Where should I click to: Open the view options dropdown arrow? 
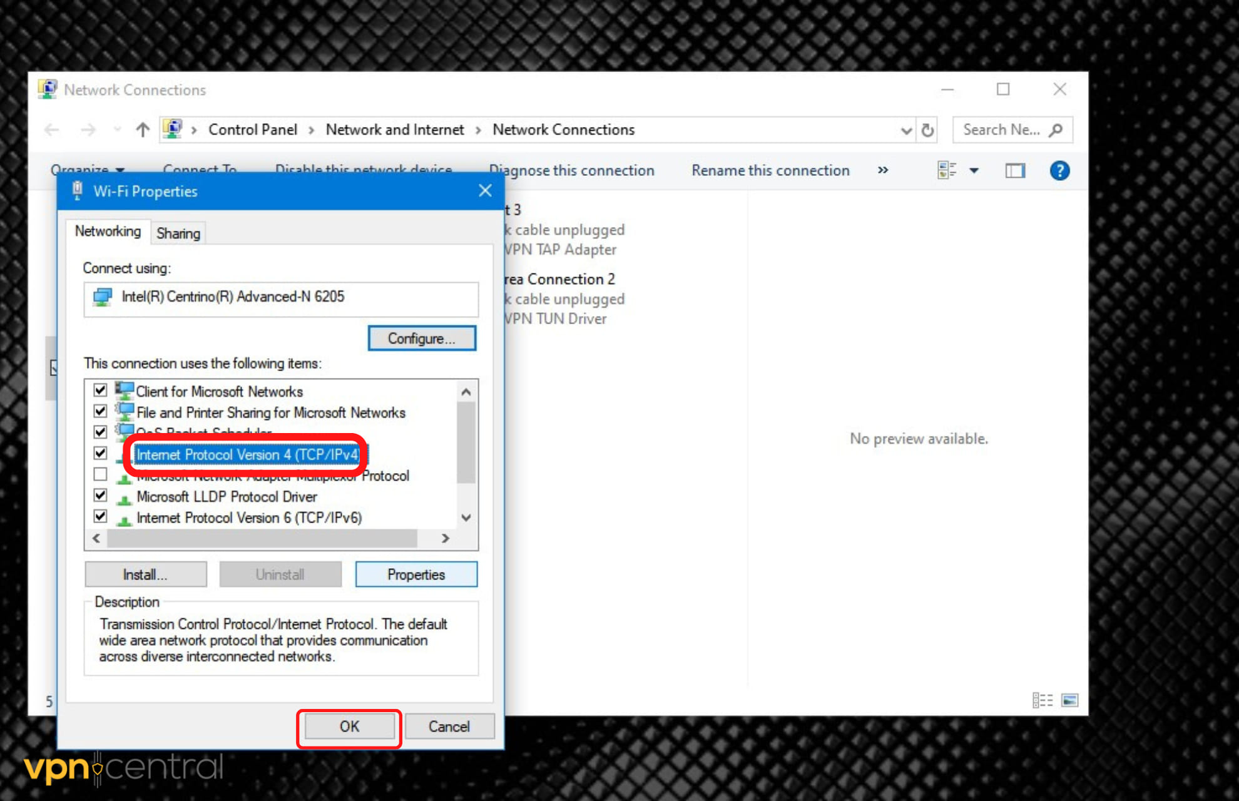pyautogui.click(x=974, y=170)
